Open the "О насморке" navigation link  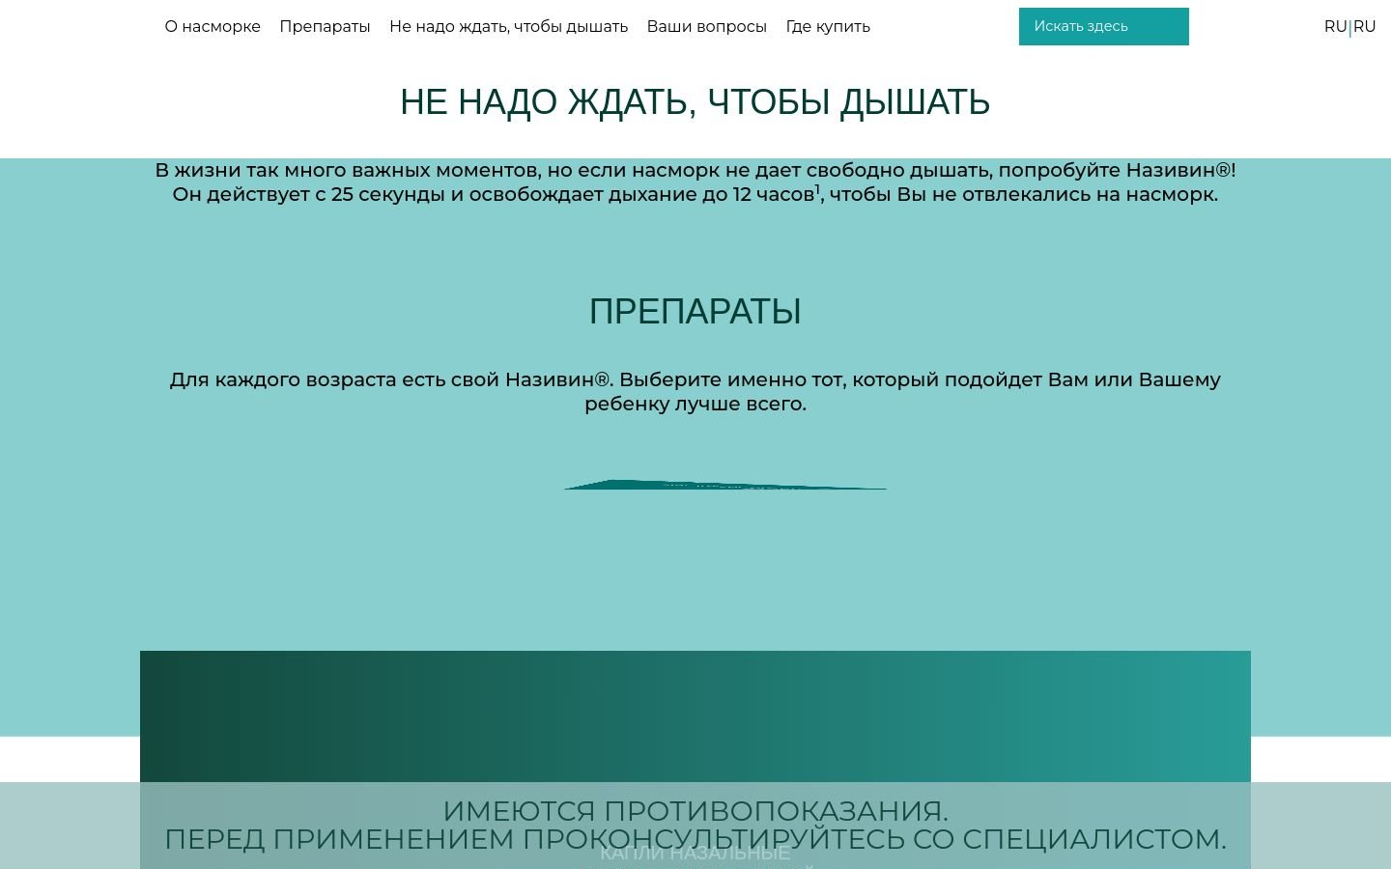(213, 27)
